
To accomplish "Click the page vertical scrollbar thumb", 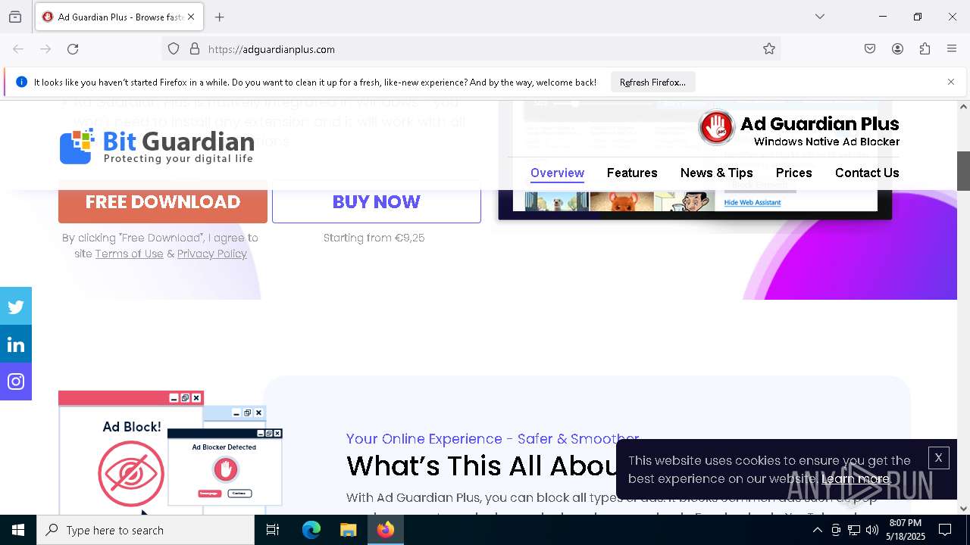I will click(963, 171).
